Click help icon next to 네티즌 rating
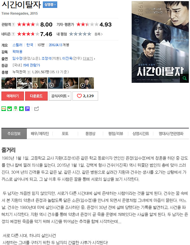Screen dimensions: 190x245 coord(13,34)
